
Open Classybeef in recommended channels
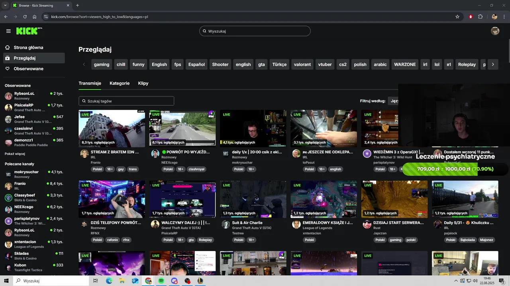pyautogui.click(x=33, y=197)
